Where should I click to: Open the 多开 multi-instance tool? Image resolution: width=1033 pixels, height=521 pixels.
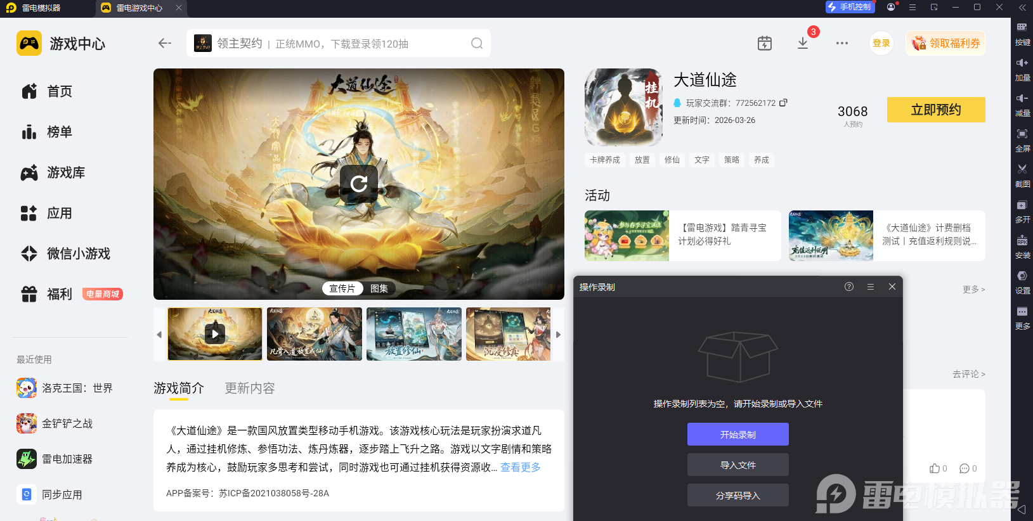pyautogui.click(x=1022, y=212)
